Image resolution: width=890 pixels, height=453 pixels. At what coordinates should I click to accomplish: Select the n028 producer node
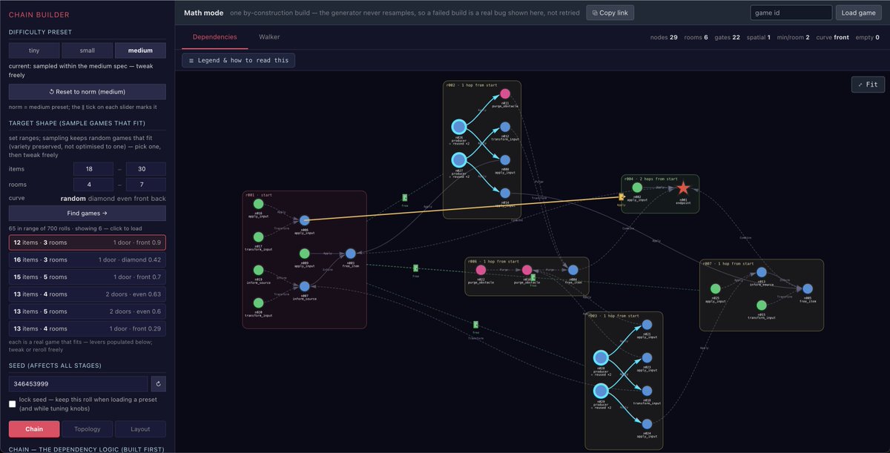click(601, 358)
